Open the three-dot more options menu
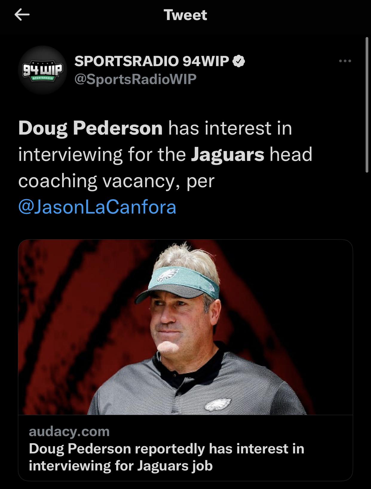 (x=345, y=61)
